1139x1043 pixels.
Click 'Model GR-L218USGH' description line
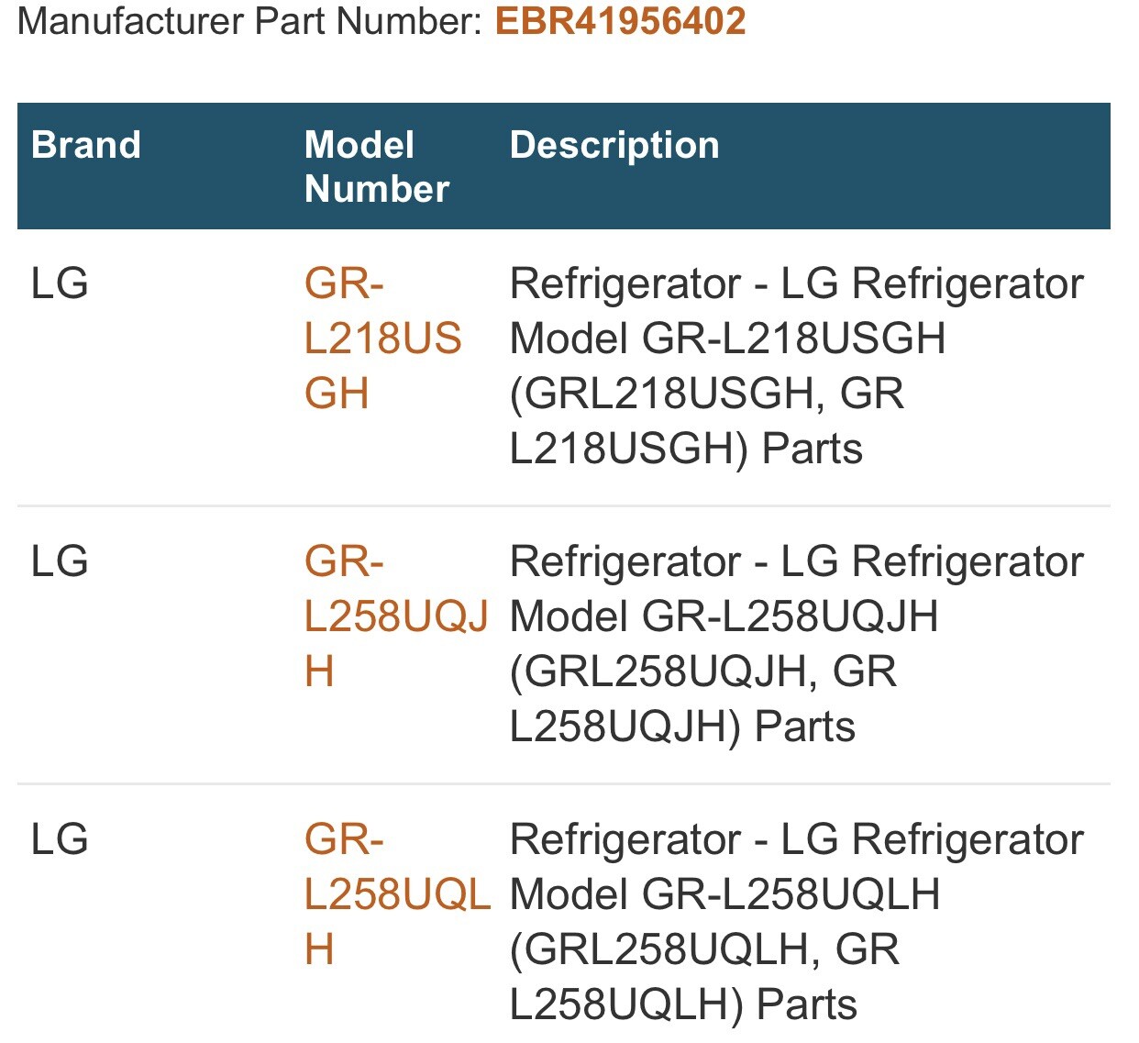727,338
